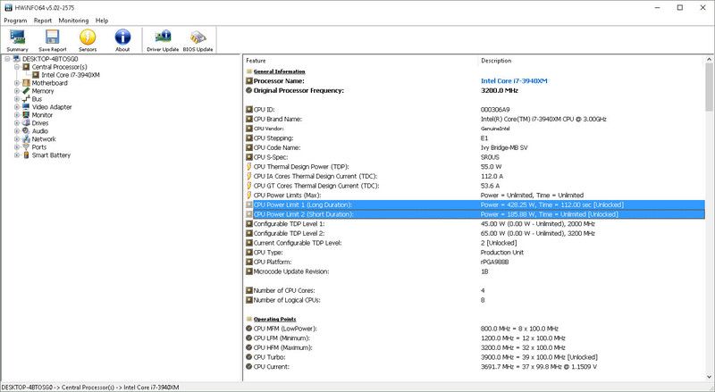
Task: Expand the Smart Battery tree node
Action: pyautogui.click(x=17, y=155)
